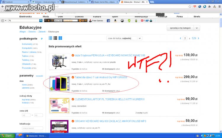The image size is (222, 138).
Task: Go to the previous results page arrow
Action: point(180,38)
